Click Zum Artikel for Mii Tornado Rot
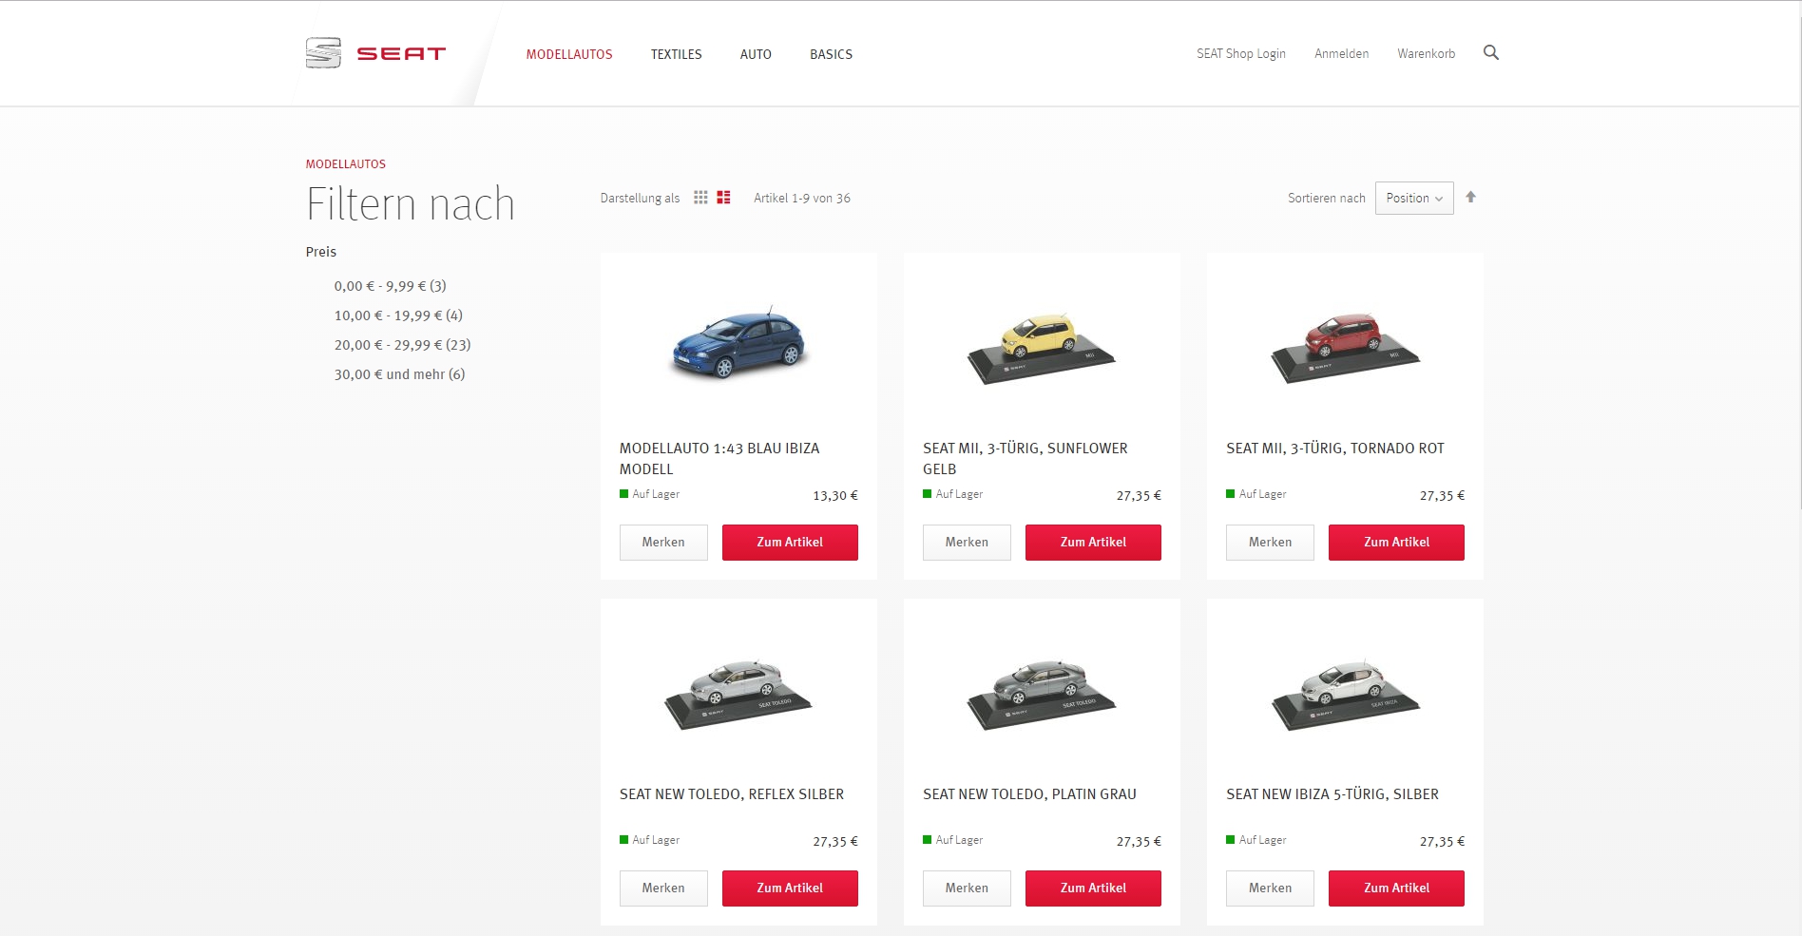Viewport: 1802px width, 936px height. [1396, 543]
